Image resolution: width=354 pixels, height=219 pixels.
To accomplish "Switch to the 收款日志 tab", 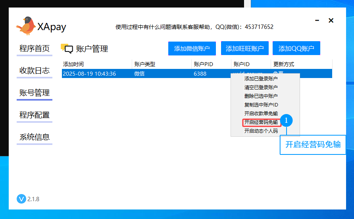I will (35, 71).
